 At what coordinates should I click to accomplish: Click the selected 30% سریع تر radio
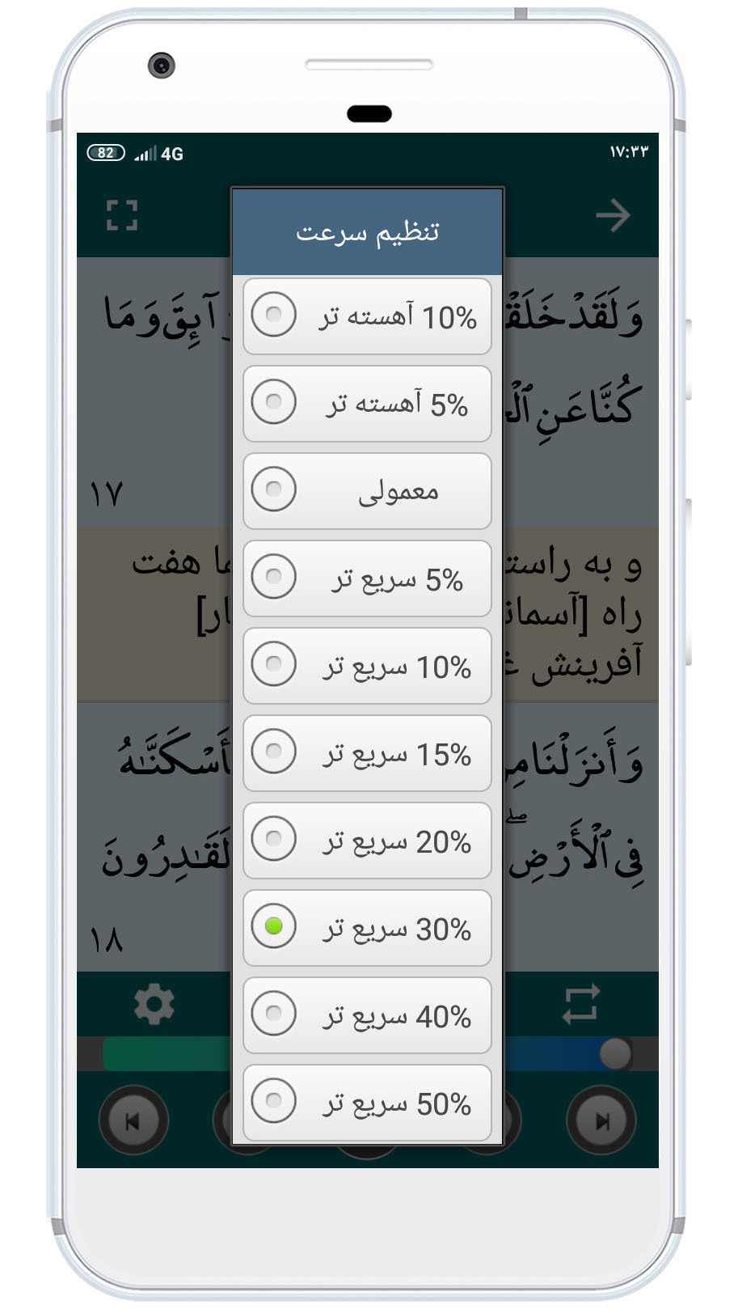[x=367, y=928]
